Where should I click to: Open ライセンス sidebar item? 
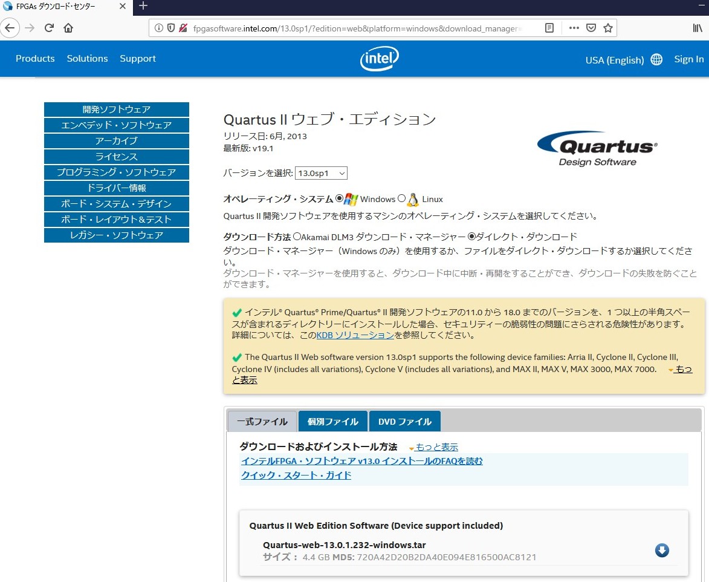117,157
